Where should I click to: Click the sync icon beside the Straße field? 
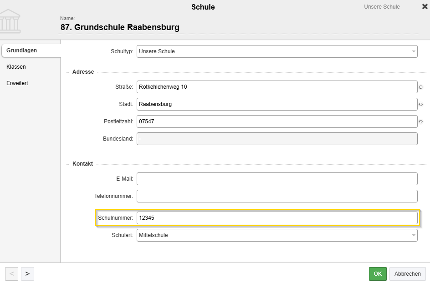tap(420, 87)
